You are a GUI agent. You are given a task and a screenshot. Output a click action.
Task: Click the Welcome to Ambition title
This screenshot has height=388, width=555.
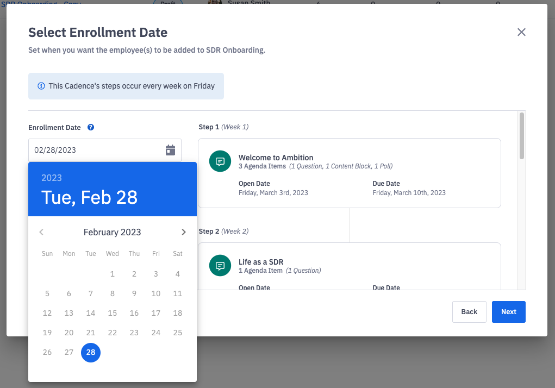tap(276, 158)
